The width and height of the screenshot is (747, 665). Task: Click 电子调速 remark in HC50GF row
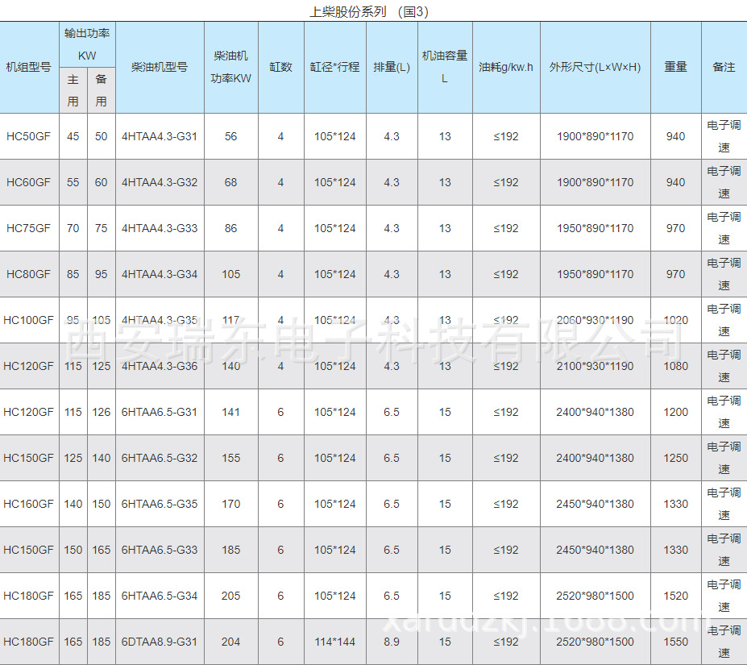(x=724, y=136)
